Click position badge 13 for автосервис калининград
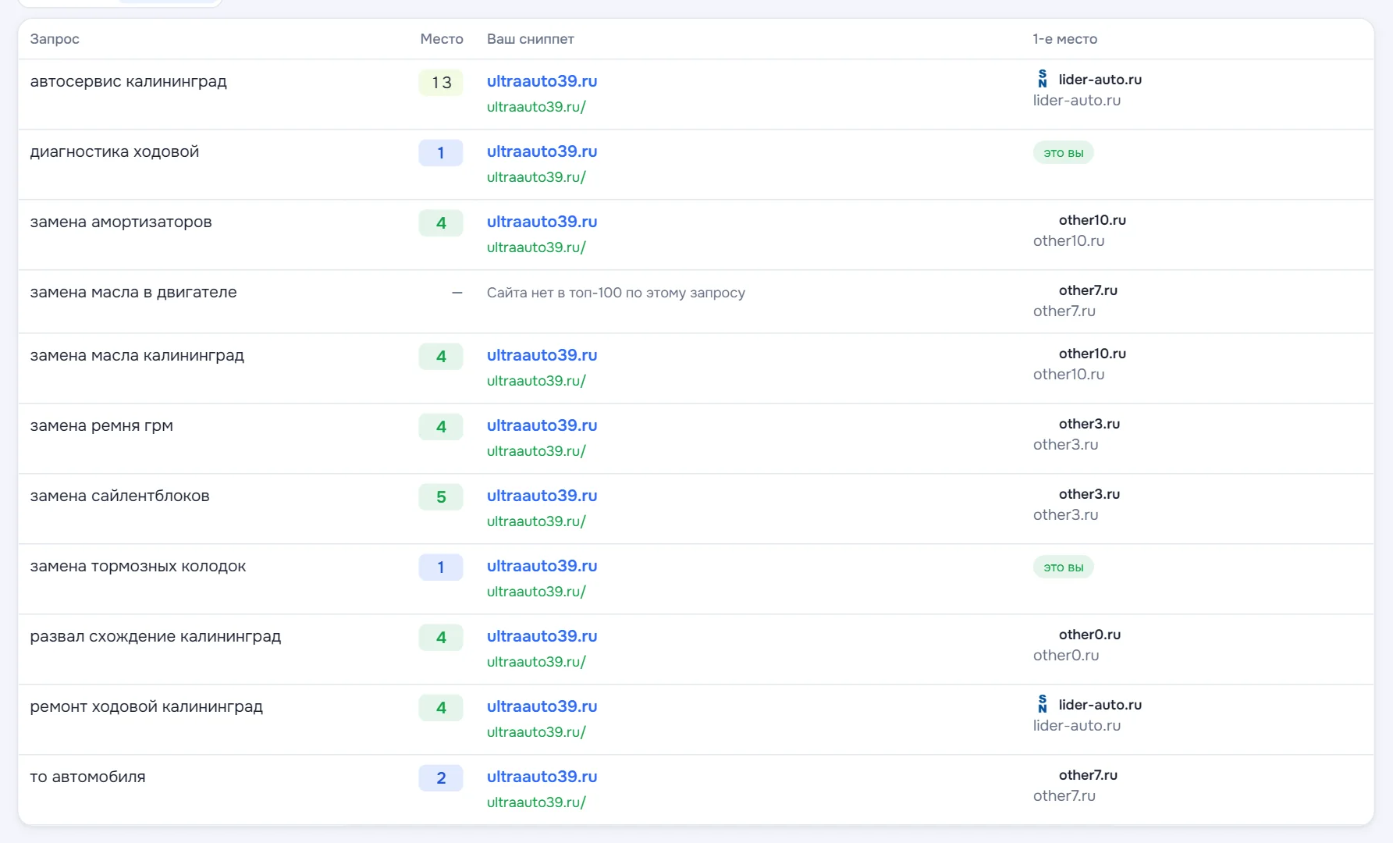Image resolution: width=1393 pixels, height=843 pixels. pyautogui.click(x=441, y=83)
